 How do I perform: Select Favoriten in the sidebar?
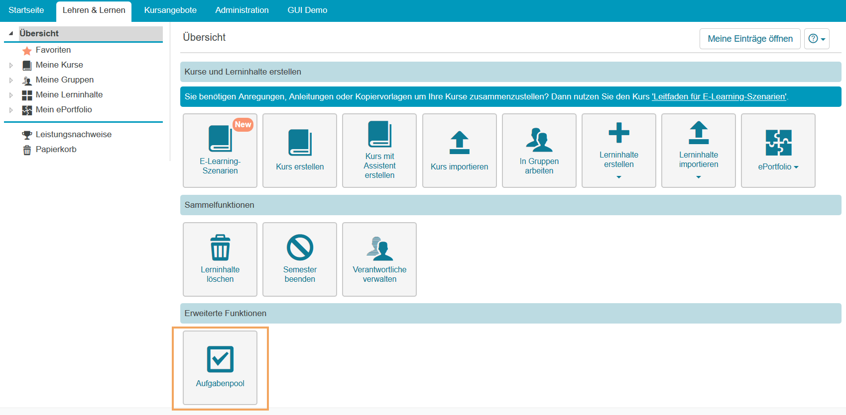click(x=53, y=50)
